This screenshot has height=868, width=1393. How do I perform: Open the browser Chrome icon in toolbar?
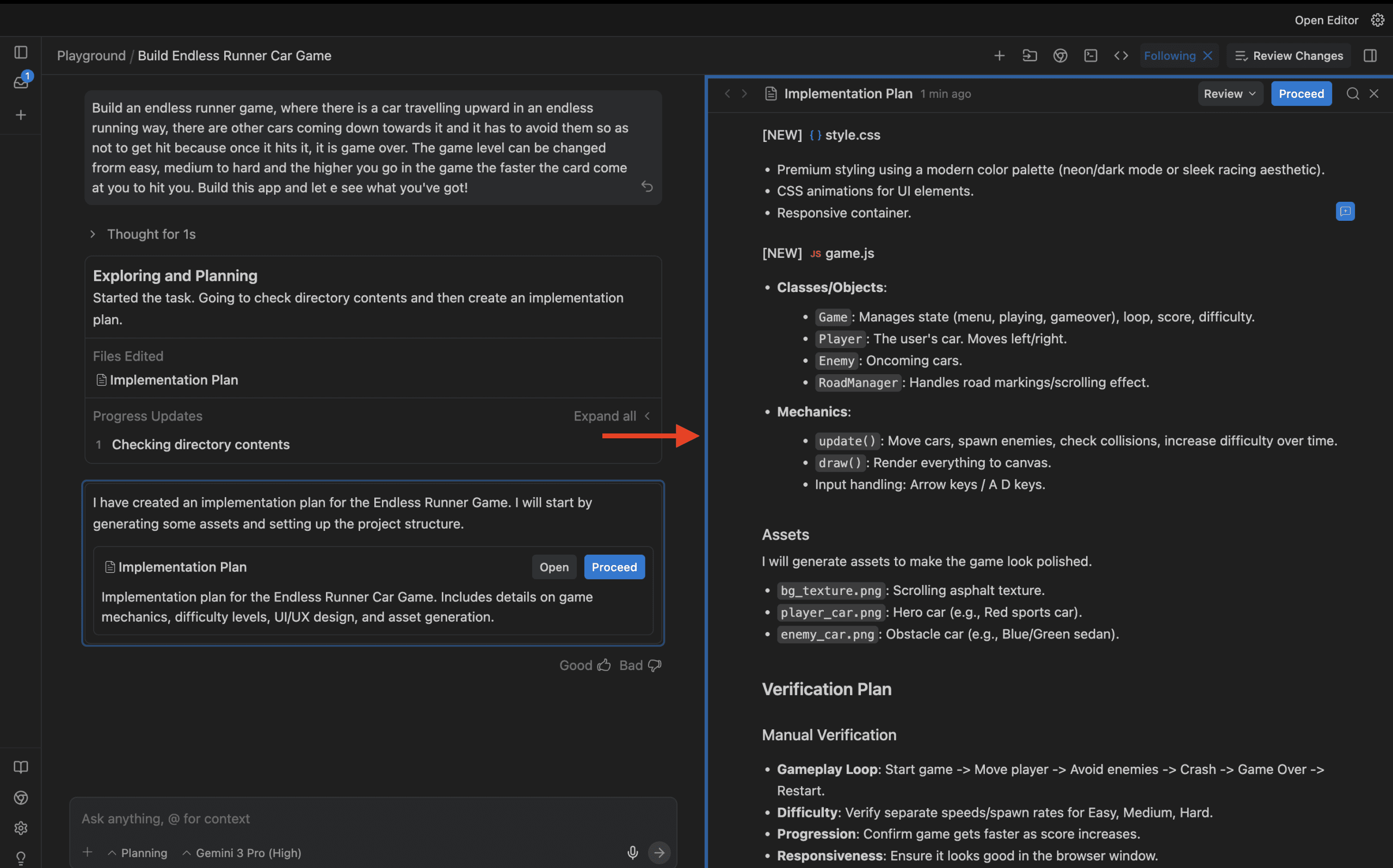point(1060,55)
